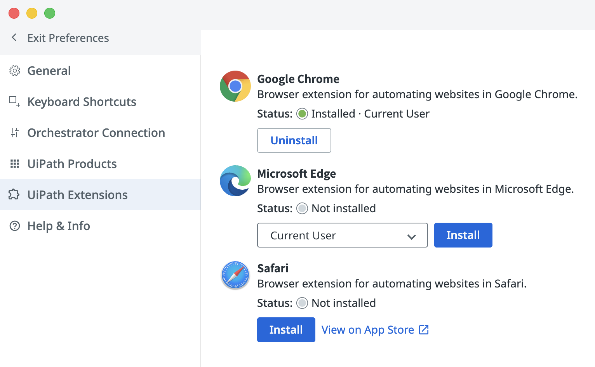Click the green Installed status indicator for Chrome

coord(302,114)
